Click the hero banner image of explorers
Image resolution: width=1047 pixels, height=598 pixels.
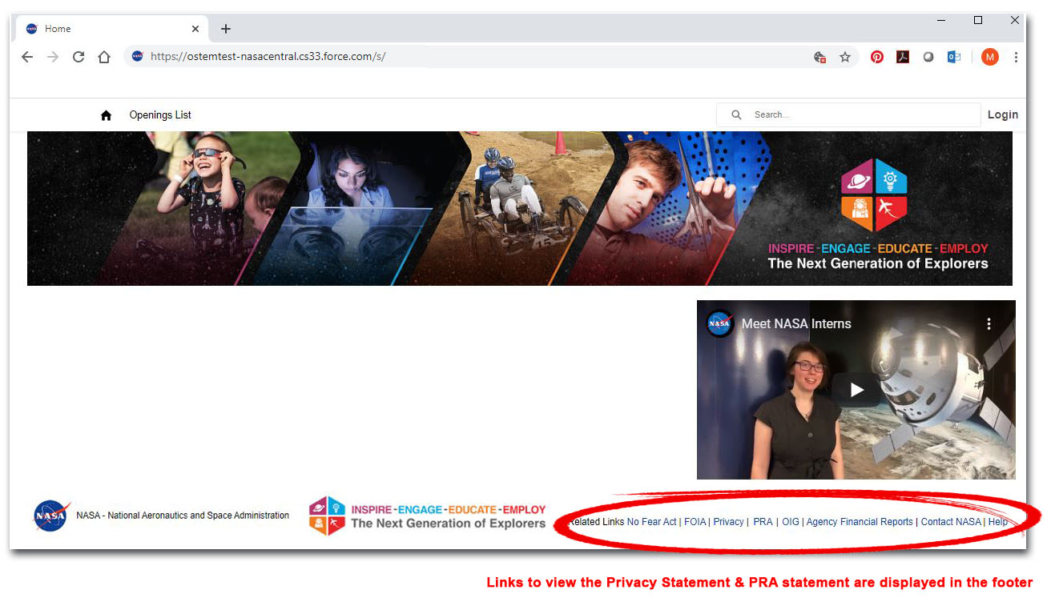(520, 209)
